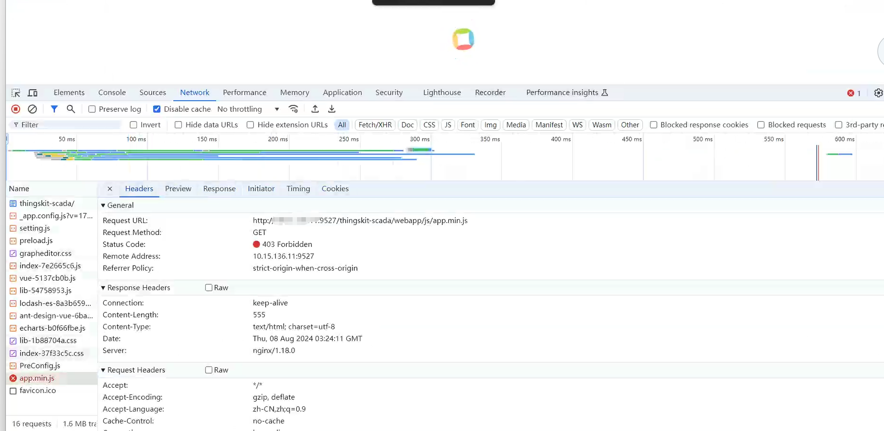Collapse the Response Headers section

pos(103,288)
